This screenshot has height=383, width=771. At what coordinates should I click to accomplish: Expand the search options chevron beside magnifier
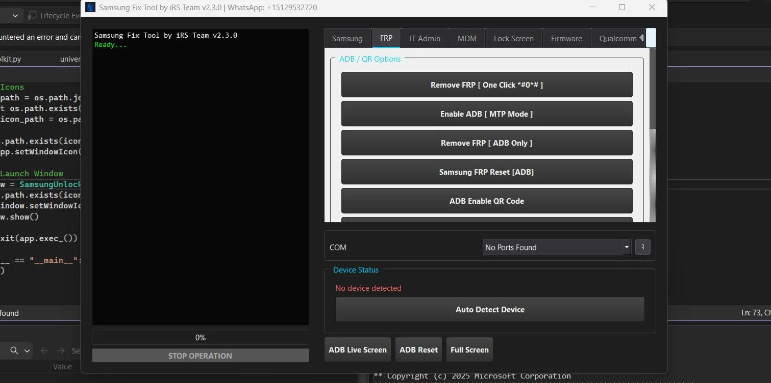(x=27, y=350)
